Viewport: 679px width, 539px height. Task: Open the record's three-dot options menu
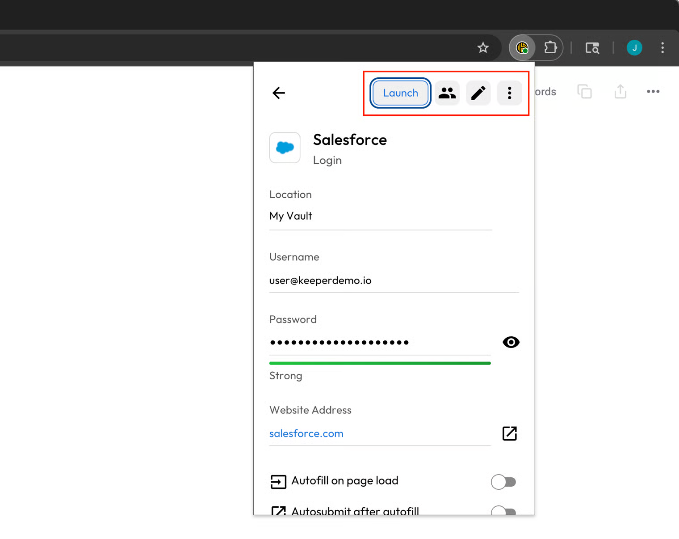[509, 93]
